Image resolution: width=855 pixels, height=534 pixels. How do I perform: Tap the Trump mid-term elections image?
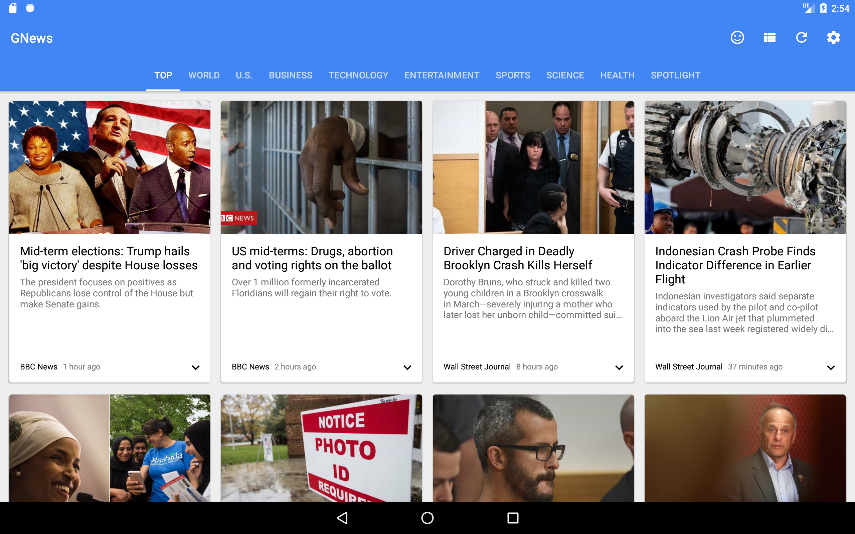(109, 167)
